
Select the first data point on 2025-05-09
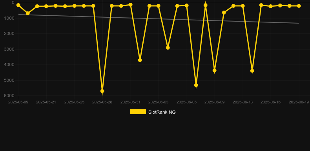point(18,5)
